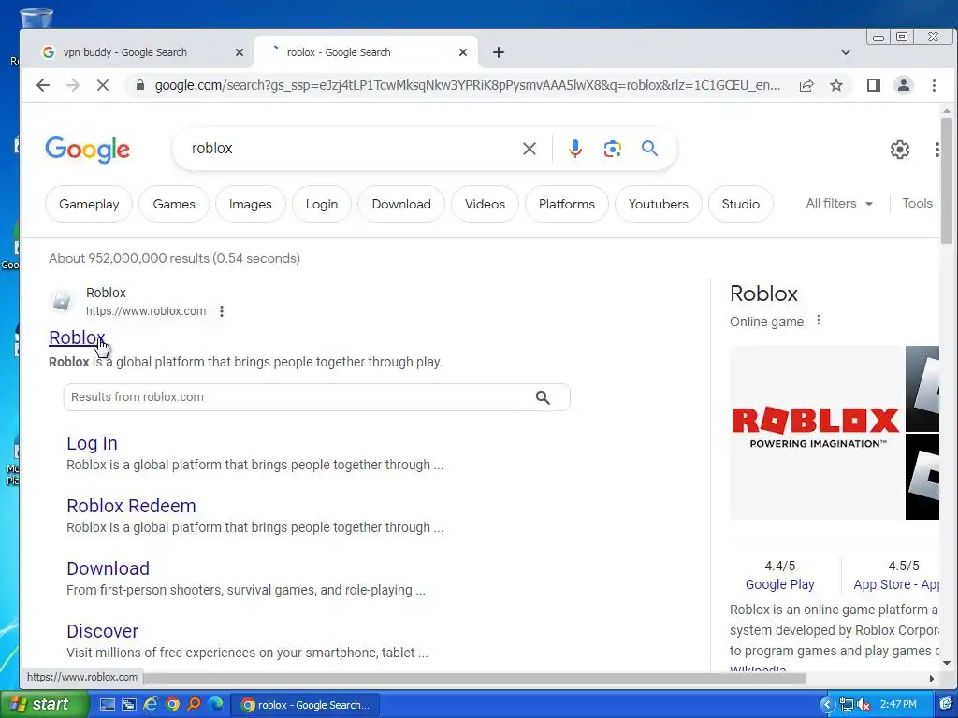View site information via the lock icon
This screenshot has width=958, height=718.
[x=140, y=85]
